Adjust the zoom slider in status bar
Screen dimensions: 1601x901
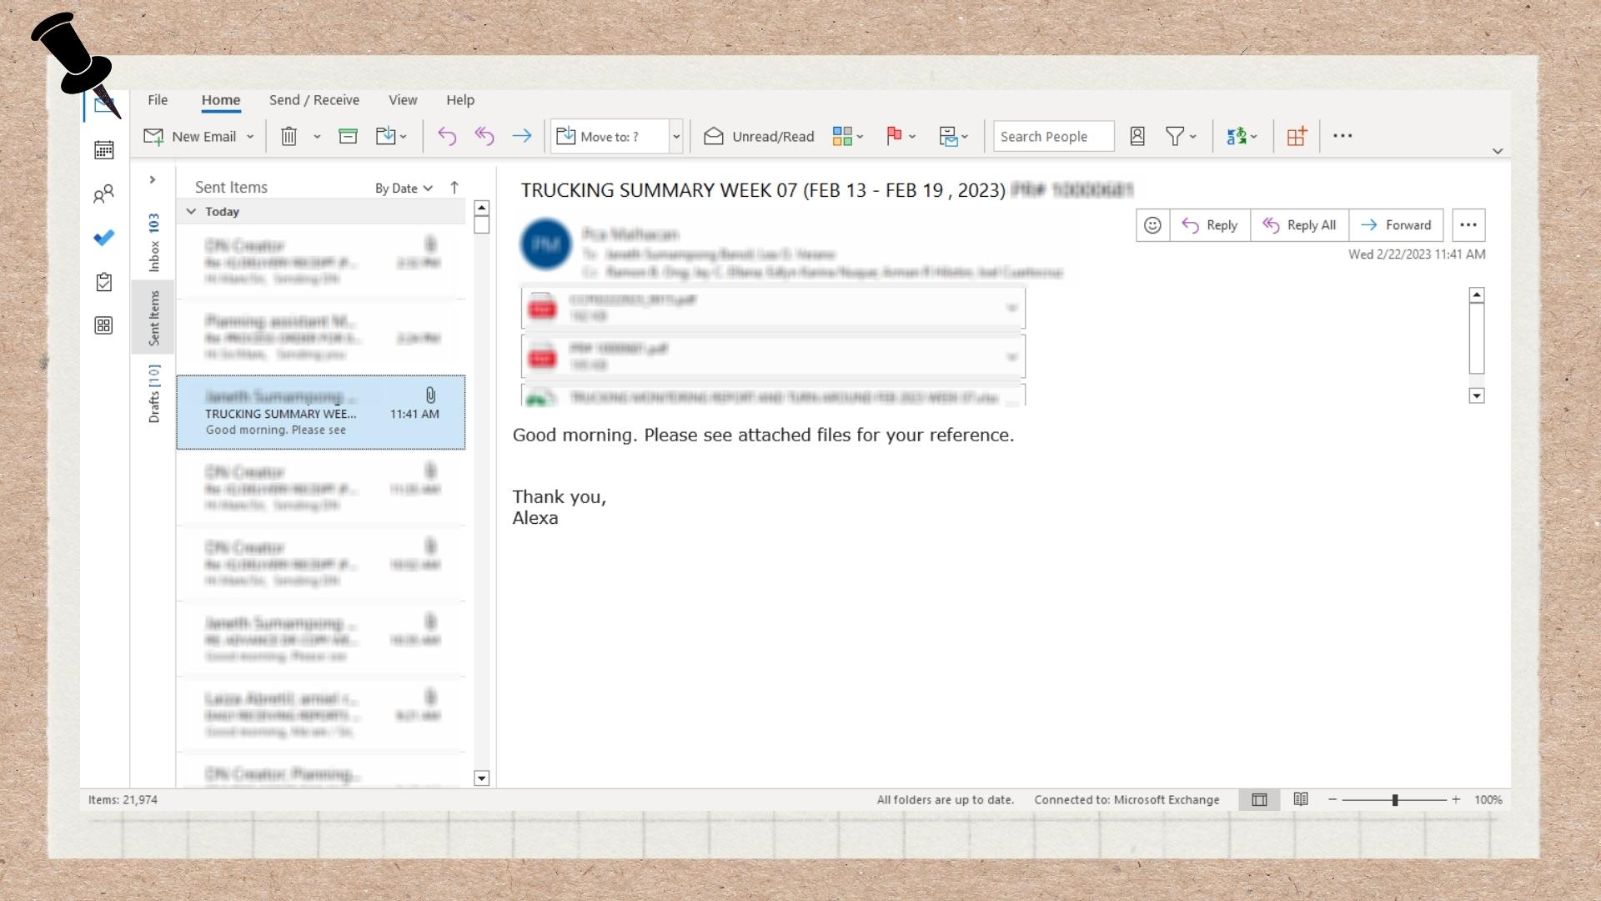coord(1394,800)
